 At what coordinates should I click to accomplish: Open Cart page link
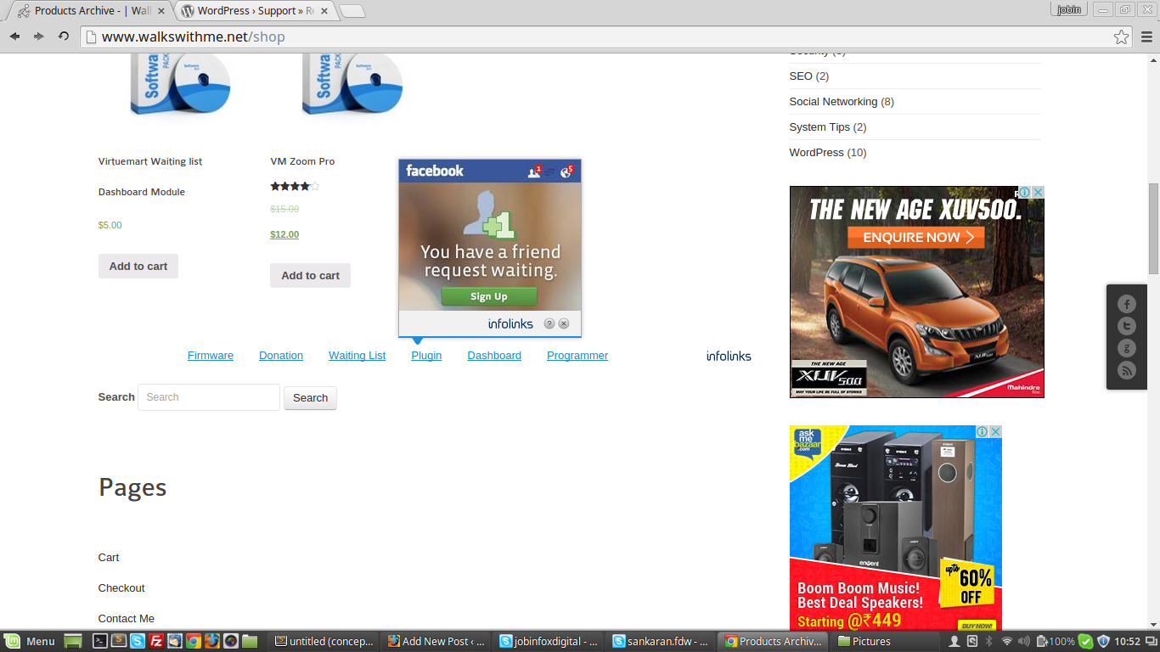click(x=109, y=558)
